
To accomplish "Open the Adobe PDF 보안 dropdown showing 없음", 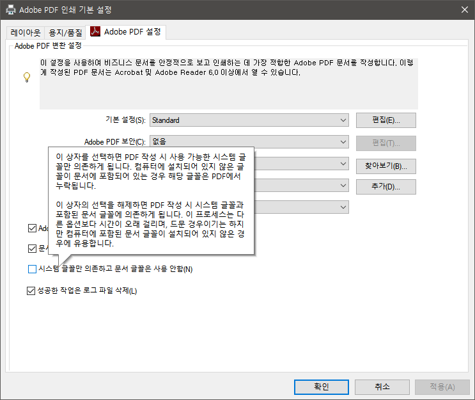I will point(249,141).
